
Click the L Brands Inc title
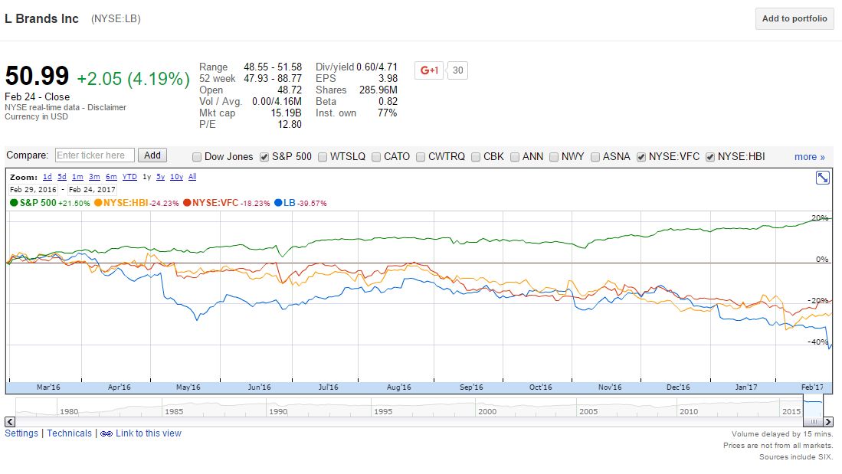pos(42,19)
